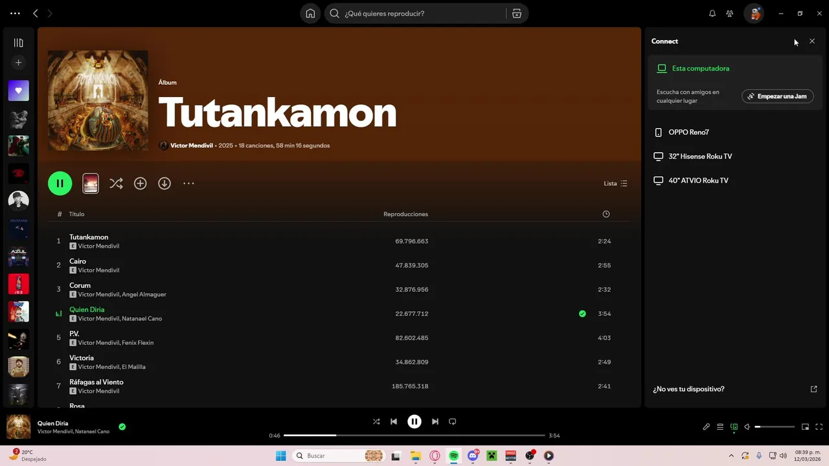Viewport: 829px width, 466px height.
Task: Open Natanael Cano artist link in track list
Action: point(142,318)
